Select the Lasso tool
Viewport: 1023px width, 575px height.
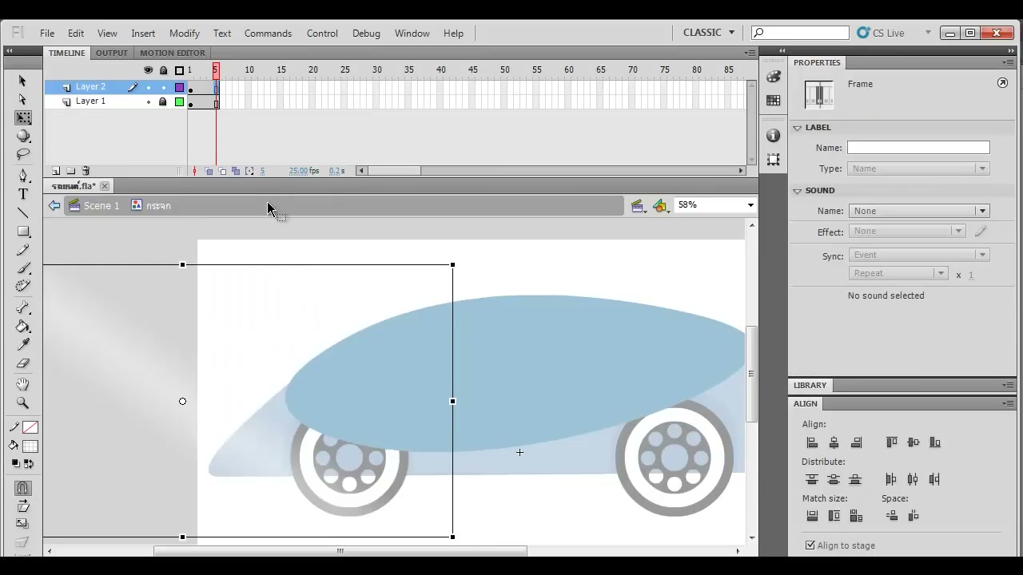[x=23, y=155]
